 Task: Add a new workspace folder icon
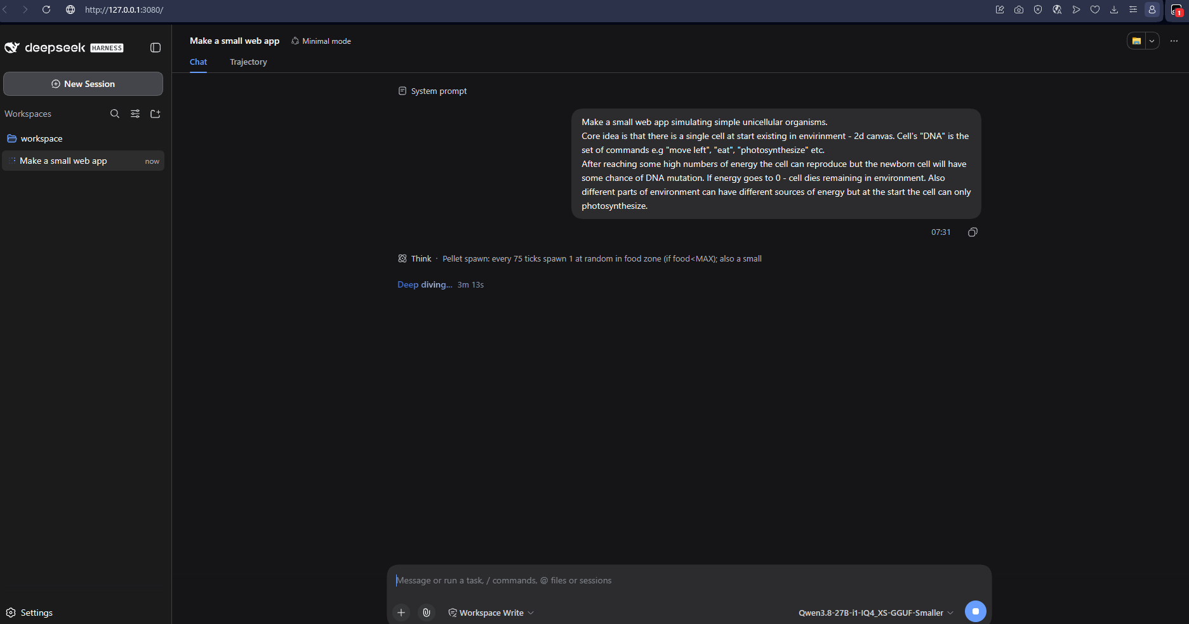click(x=156, y=114)
